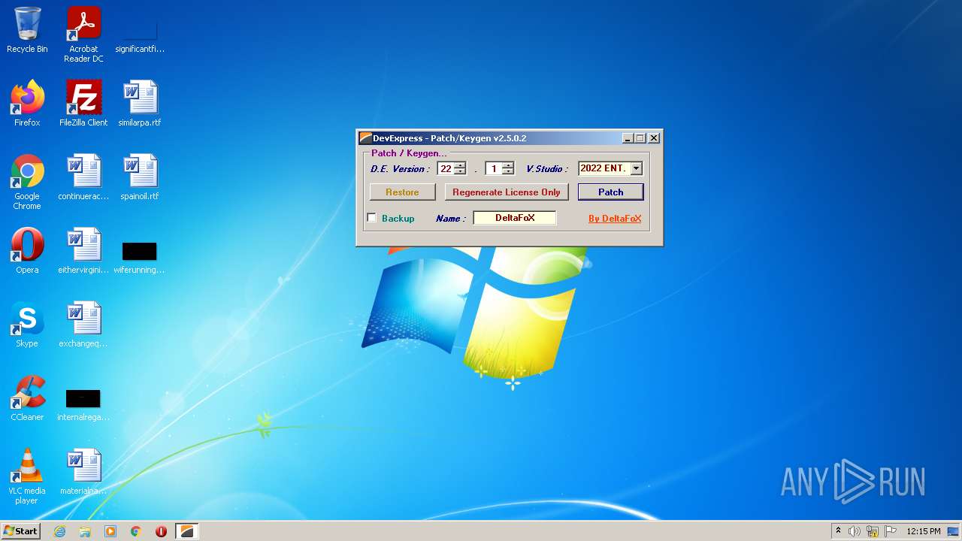The image size is (962, 541).
Task: Open media player taskbar icon
Action: click(x=110, y=531)
